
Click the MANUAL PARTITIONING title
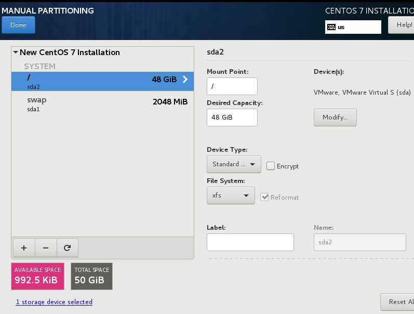[47, 10]
